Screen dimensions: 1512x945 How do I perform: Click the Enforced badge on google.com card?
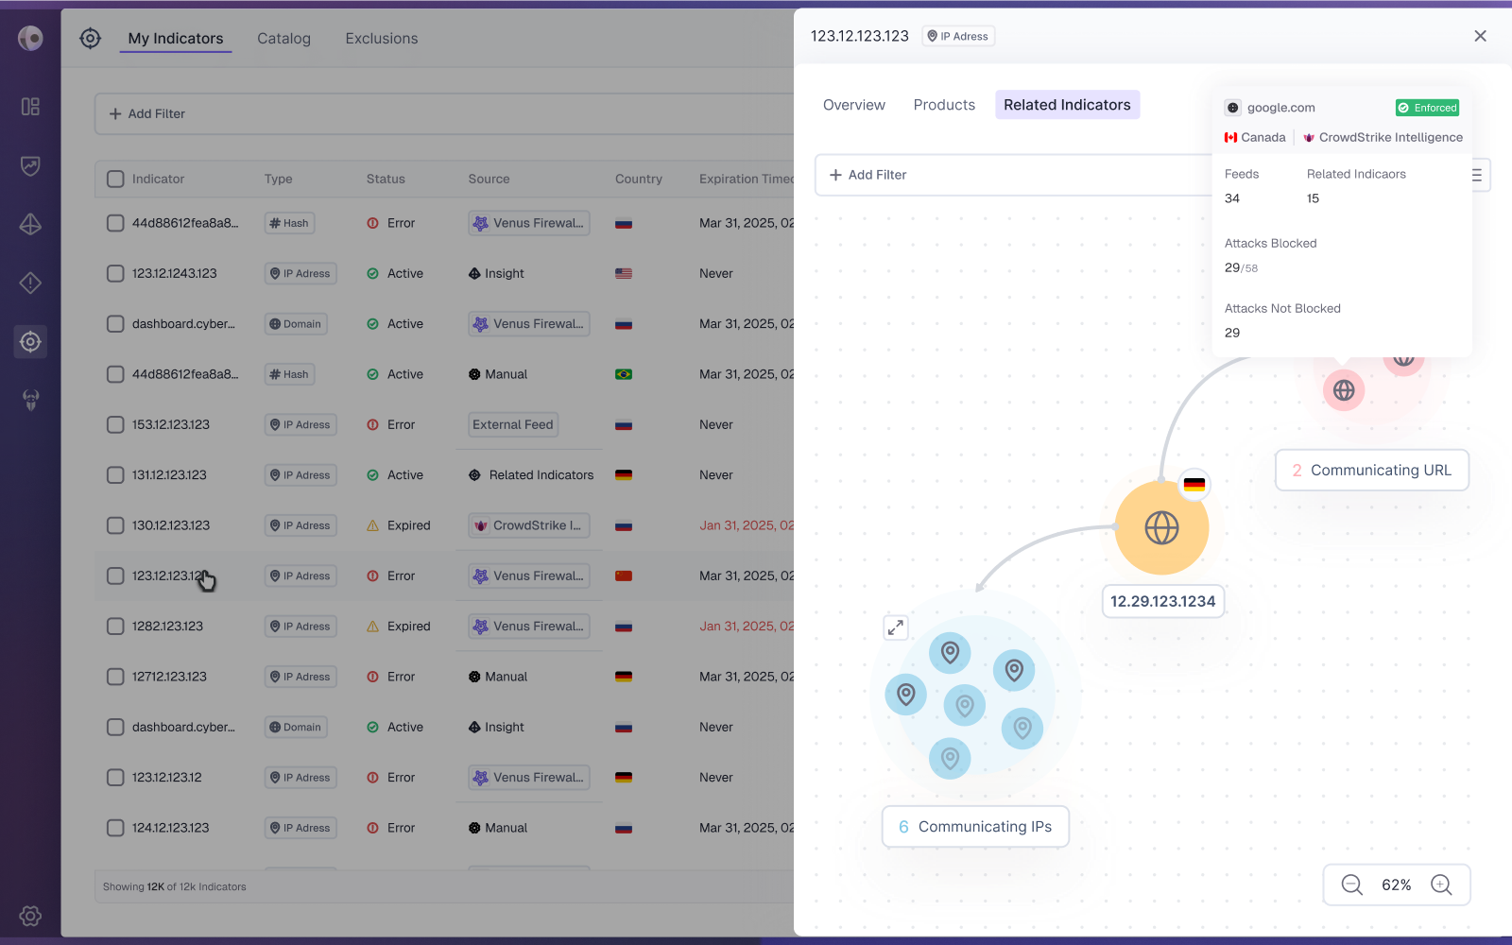click(x=1427, y=108)
